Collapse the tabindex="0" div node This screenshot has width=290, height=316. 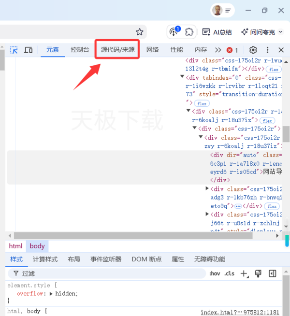click(182, 77)
